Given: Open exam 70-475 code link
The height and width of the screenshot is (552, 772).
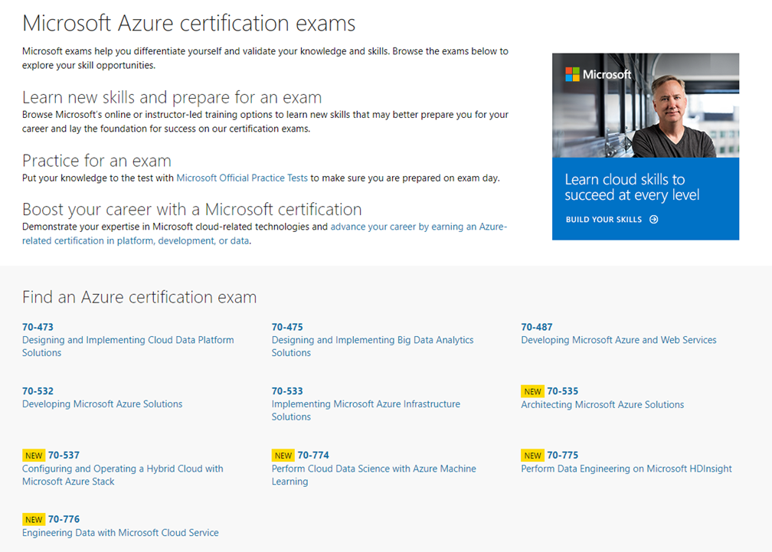Looking at the screenshot, I should tap(287, 327).
